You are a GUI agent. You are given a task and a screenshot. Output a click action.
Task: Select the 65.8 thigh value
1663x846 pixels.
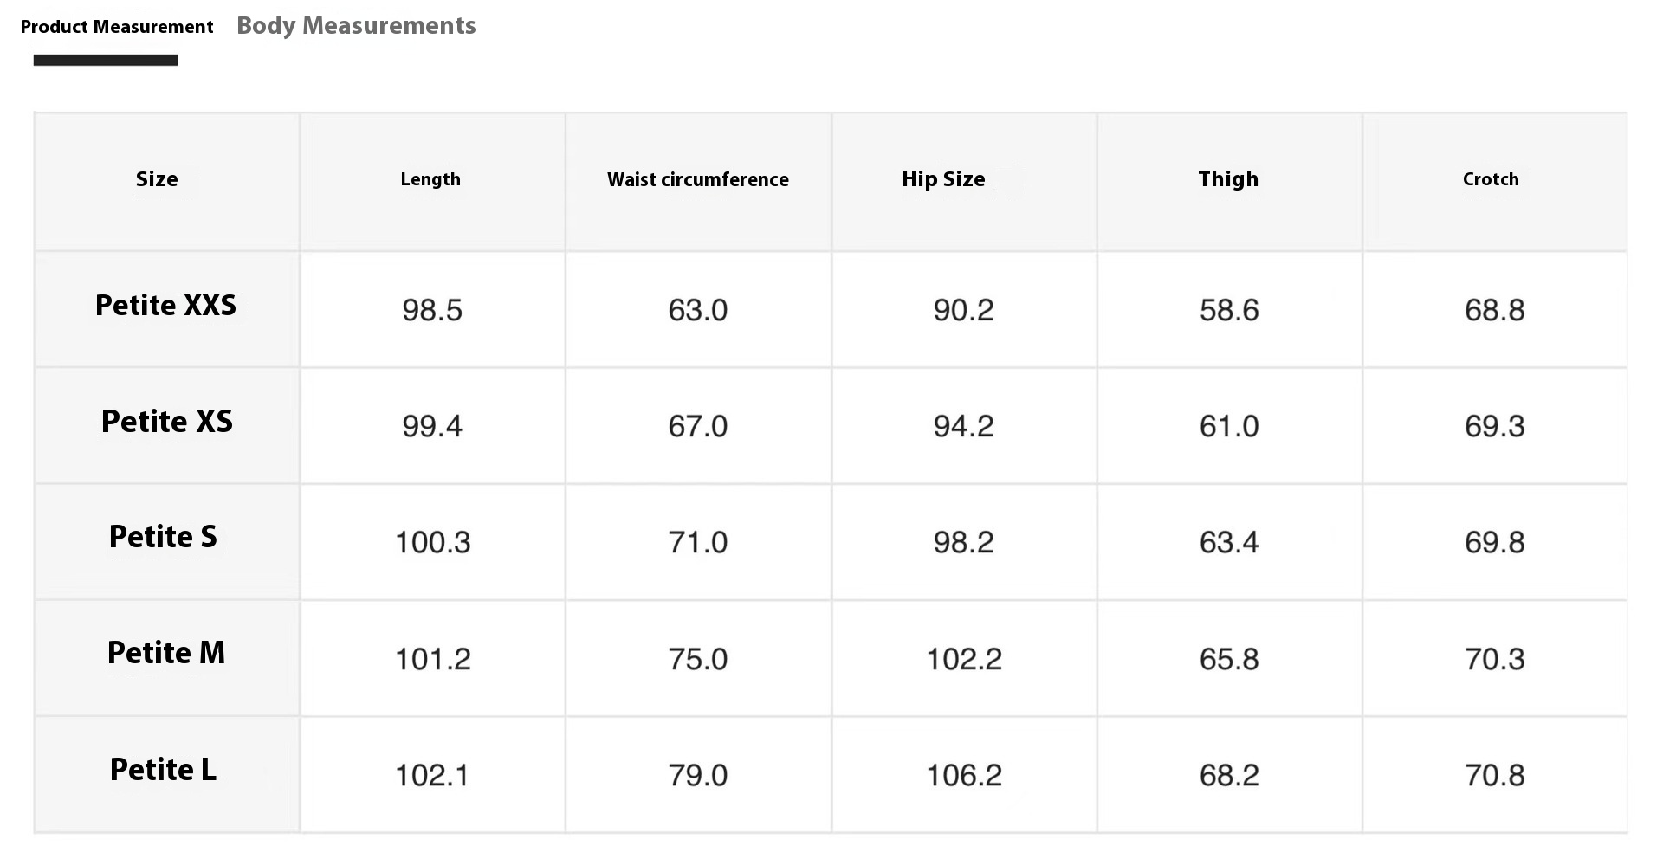1229,659
